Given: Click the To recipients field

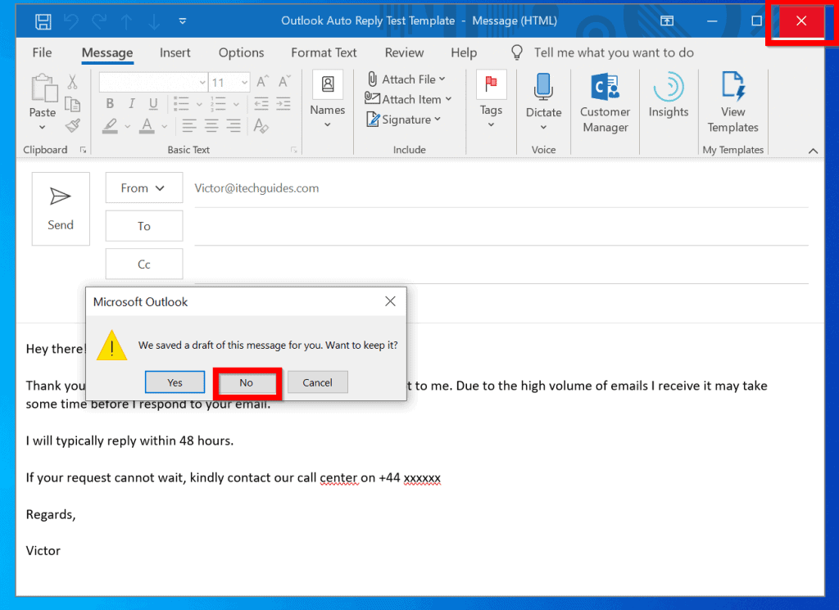Looking at the screenshot, I should 501,227.
